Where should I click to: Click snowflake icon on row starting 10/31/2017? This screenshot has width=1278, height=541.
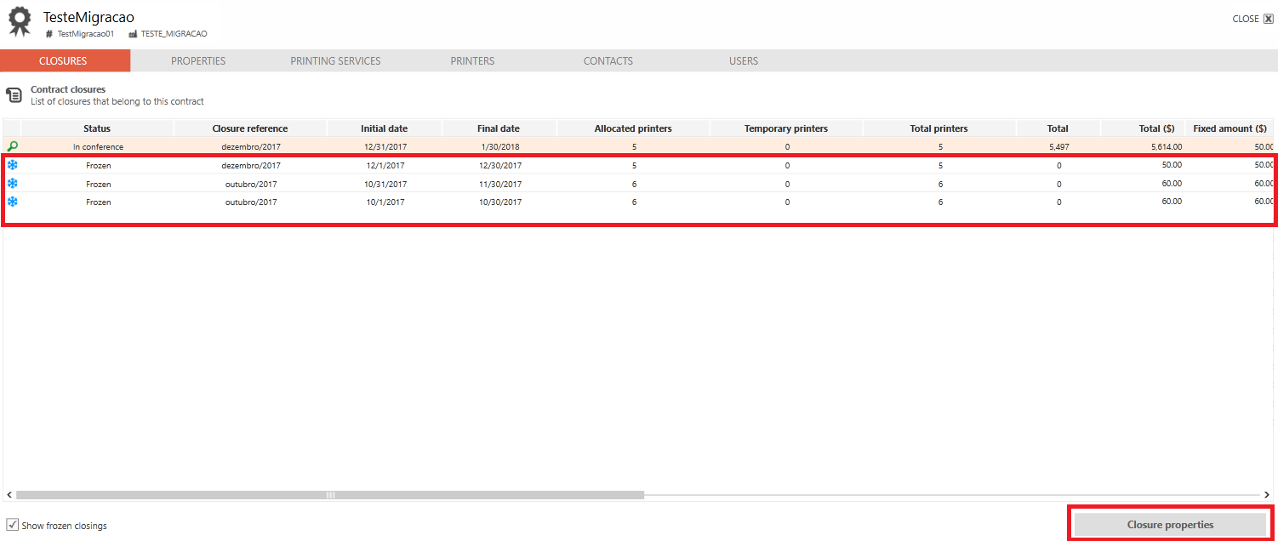click(12, 184)
